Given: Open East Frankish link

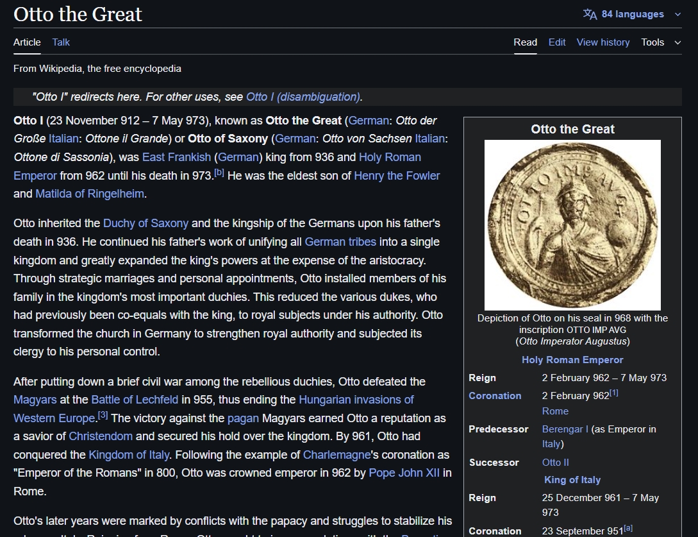Looking at the screenshot, I should pyautogui.click(x=176, y=157).
